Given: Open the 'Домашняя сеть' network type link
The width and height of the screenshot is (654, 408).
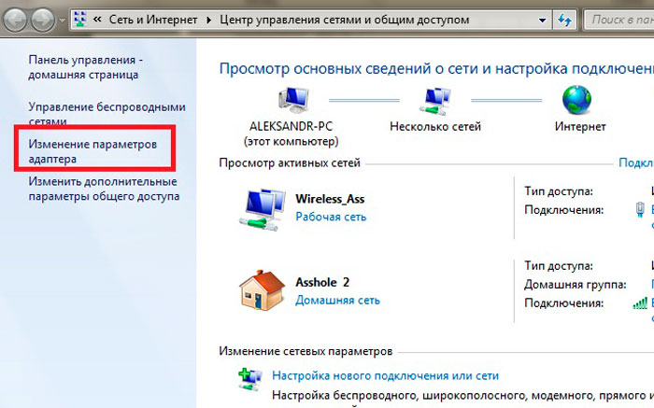Looking at the screenshot, I should 338,300.
